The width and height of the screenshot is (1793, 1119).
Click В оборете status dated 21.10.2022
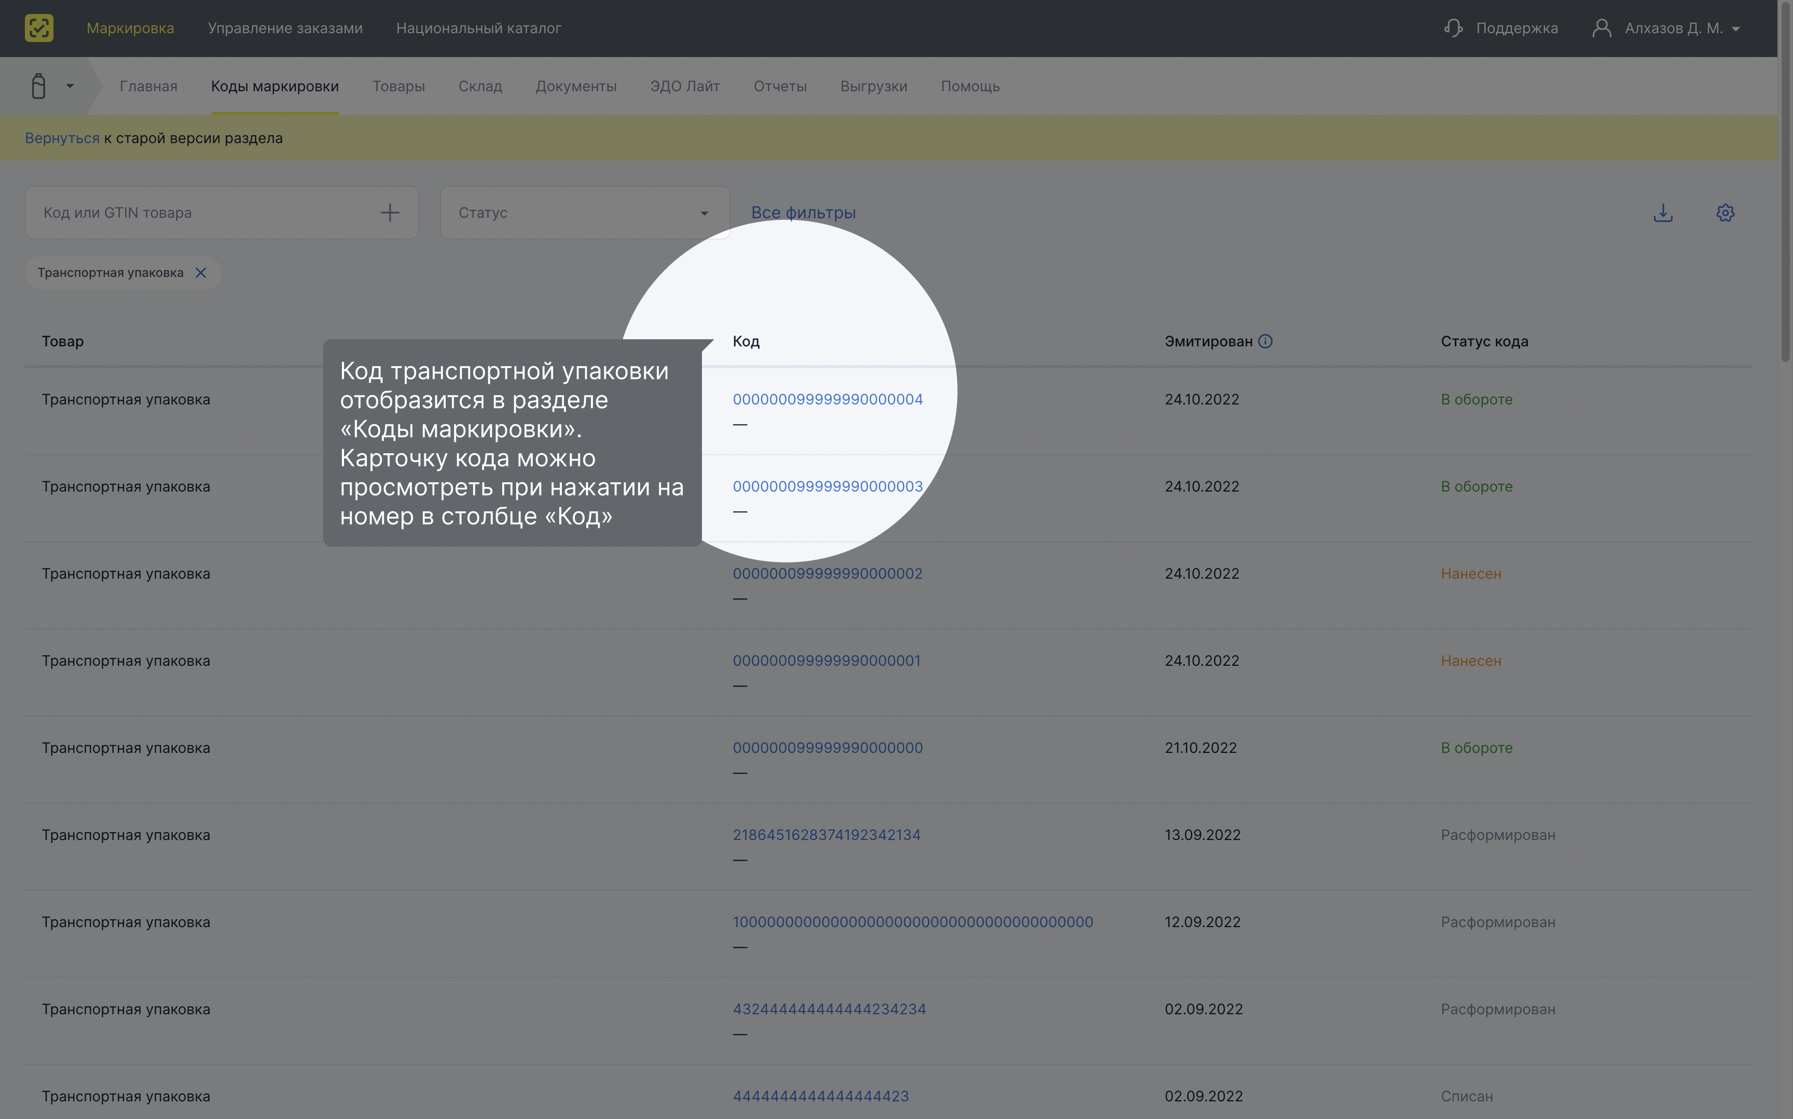pos(1477,748)
